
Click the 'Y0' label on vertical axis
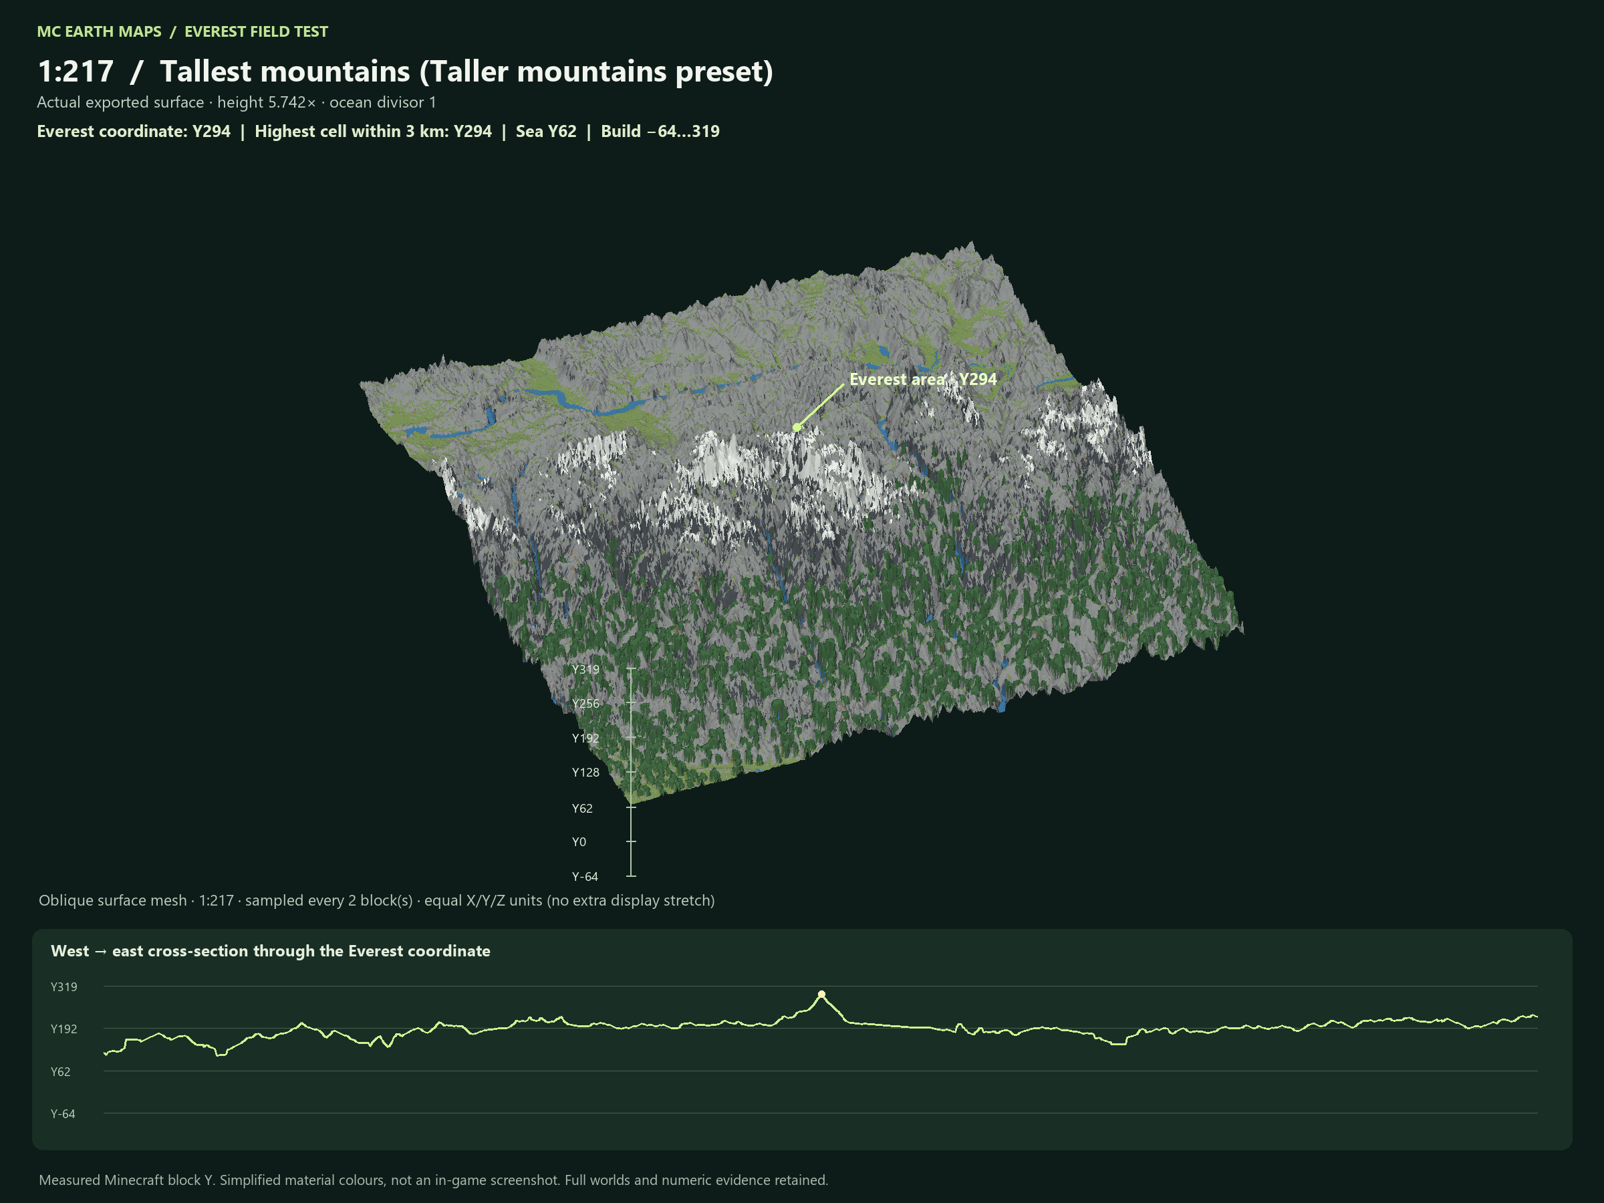point(579,842)
